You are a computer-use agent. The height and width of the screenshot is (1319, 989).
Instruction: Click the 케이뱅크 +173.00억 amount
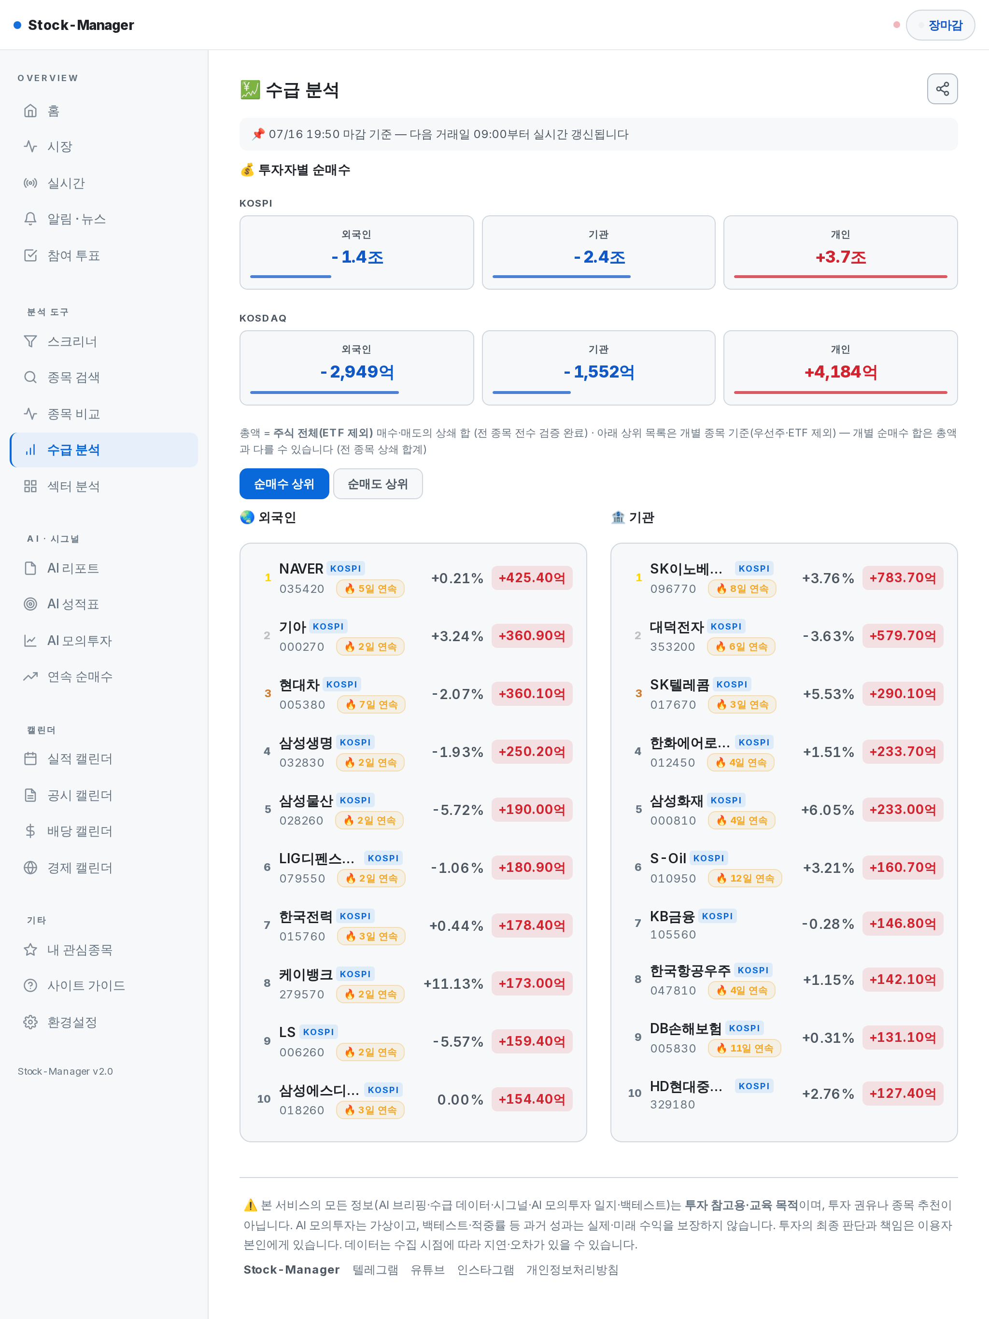pos(532,983)
